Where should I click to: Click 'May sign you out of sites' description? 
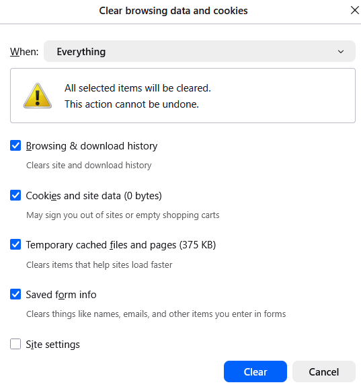tap(122, 215)
